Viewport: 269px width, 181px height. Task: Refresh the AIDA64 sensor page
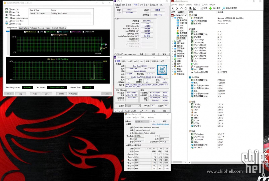click(x=186, y=8)
